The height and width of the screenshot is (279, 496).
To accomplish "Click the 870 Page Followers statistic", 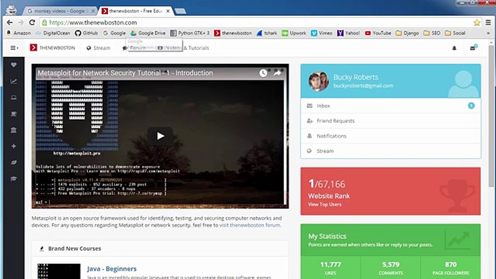I will coord(451,268).
